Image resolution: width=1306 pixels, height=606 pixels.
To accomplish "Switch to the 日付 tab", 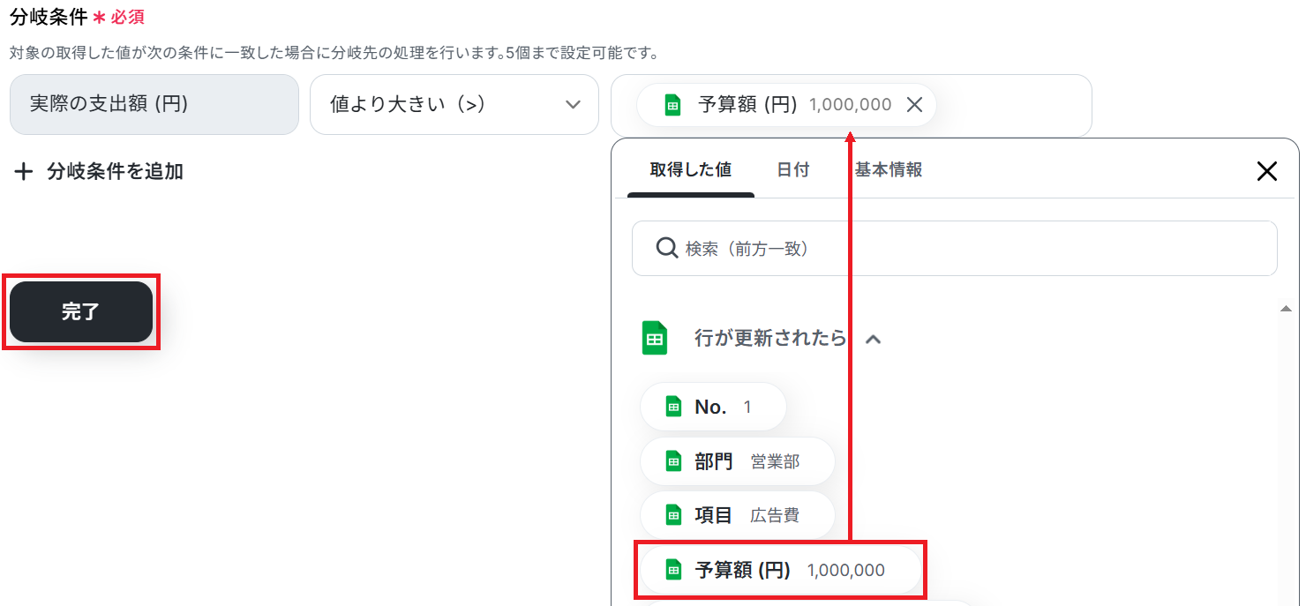I will (x=793, y=169).
